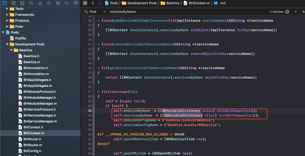This screenshot has width=305, height=156.
Task: Expand the Frameworks folder
Action: tap(7, 15)
